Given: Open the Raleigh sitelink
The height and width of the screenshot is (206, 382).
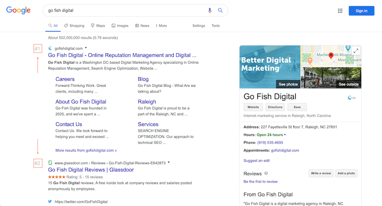Looking at the screenshot, I should coord(147,101).
